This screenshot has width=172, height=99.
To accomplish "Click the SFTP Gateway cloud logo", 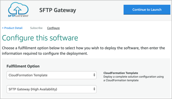I will (x=18, y=10).
